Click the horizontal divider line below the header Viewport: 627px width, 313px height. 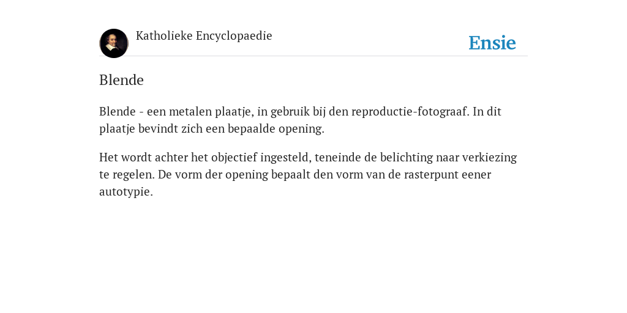pos(313,56)
